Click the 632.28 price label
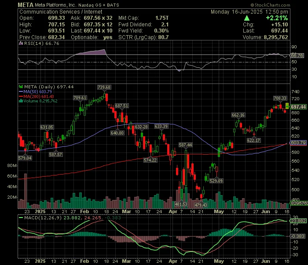This screenshot has width=308, height=265. coord(141,127)
